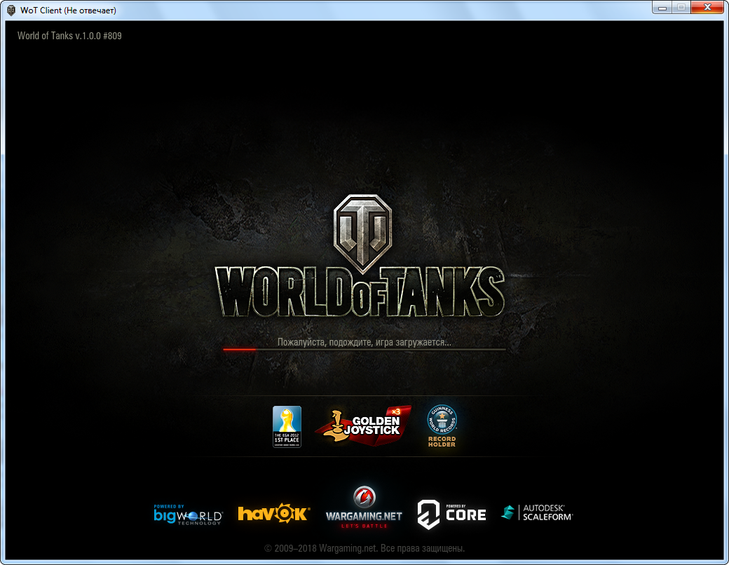The width and height of the screenshot is (729, 565).
Task: Click the World of Tanks shield emblem
Action: tap(362, 233)
